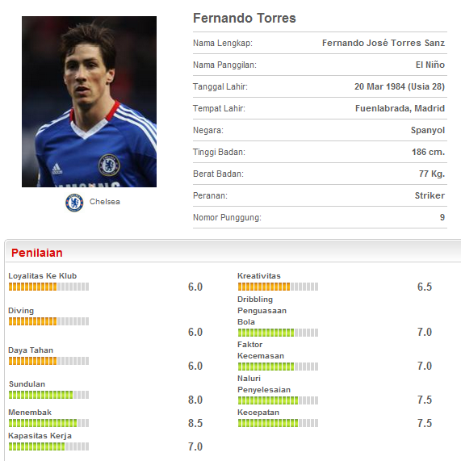Click the Nama Lengkap value text

coord(383,43)
